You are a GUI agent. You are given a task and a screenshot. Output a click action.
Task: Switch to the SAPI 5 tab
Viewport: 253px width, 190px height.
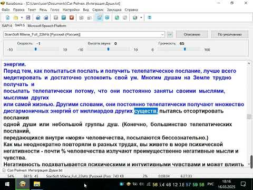[x=20, y=25]
